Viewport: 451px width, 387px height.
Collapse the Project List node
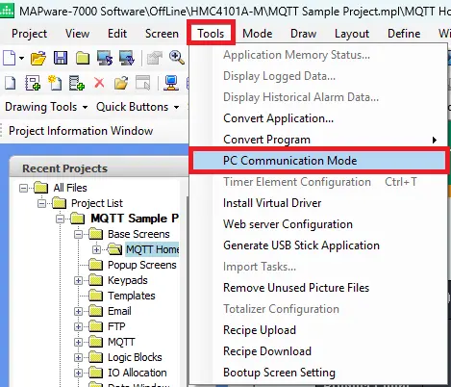(x=41, y=203)
